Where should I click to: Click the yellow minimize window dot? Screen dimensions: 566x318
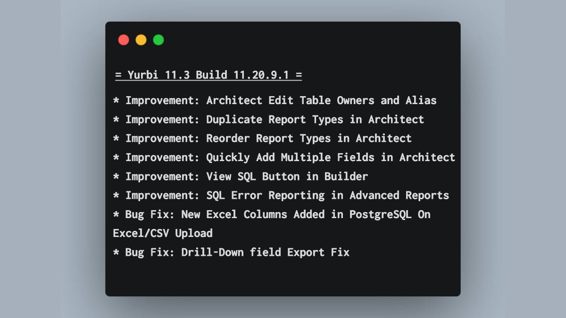click(141, 40)
